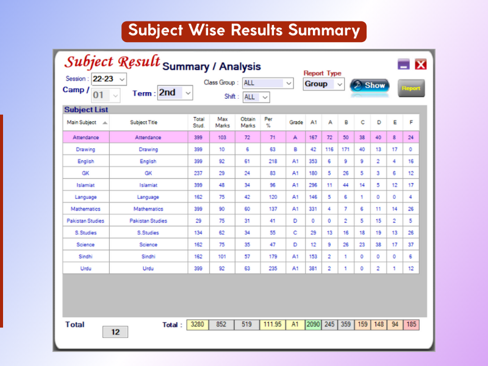The image size is (488, 366).
Task: Open the Shift ALL dropdown
Action: pyautogui.click(x=265, y=97)
